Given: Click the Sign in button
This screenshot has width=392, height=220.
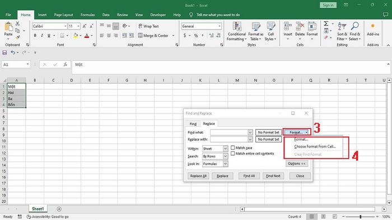Looking at the screenshot, I should pos(328,5).
